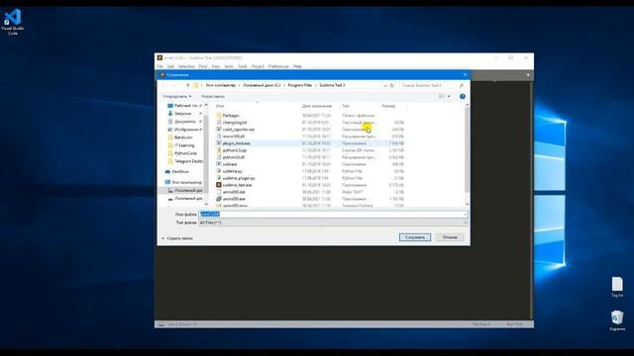Open the text file icon on desktop
634x356 pixels.
(x=617, y=287)
